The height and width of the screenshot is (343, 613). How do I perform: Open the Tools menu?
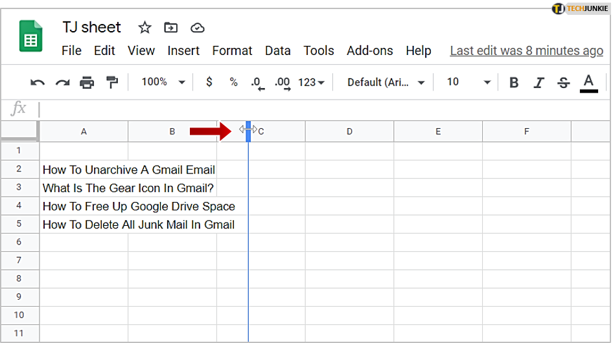click(319, 50)
